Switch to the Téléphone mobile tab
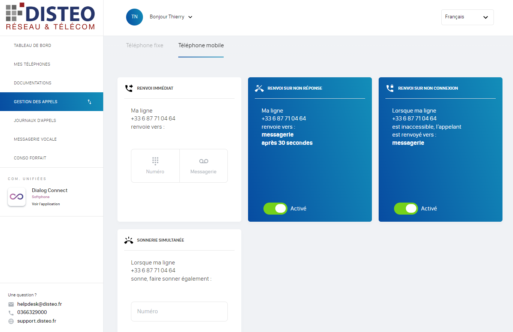The width and height of the screenshot is (513, 332). 201,45
